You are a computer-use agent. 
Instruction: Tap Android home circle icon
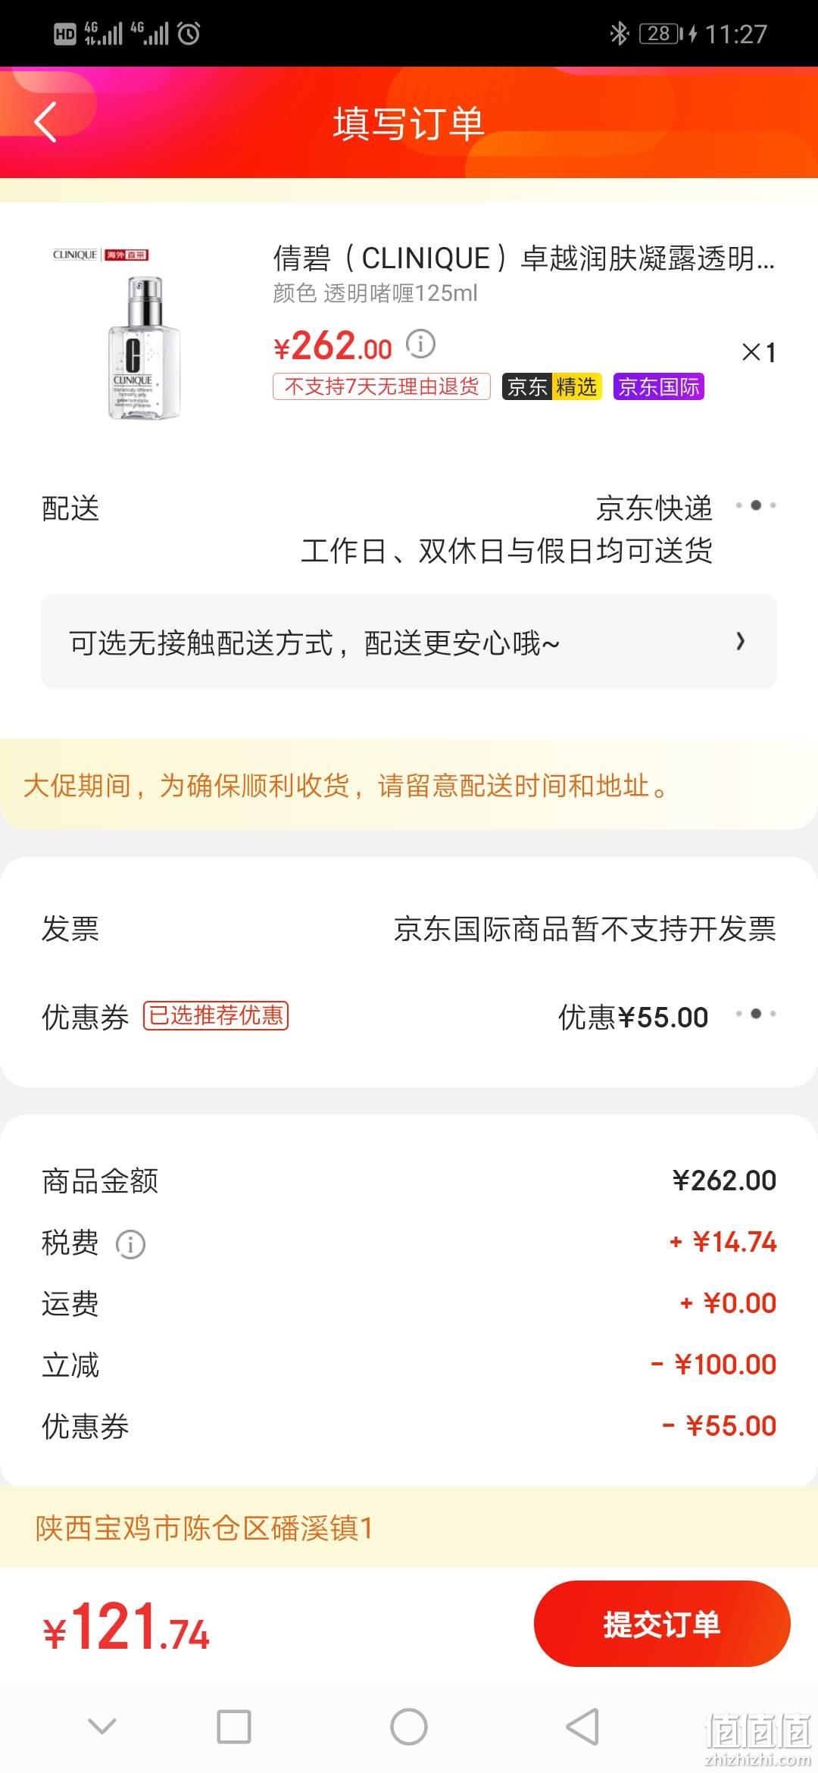coord(409,1727)
